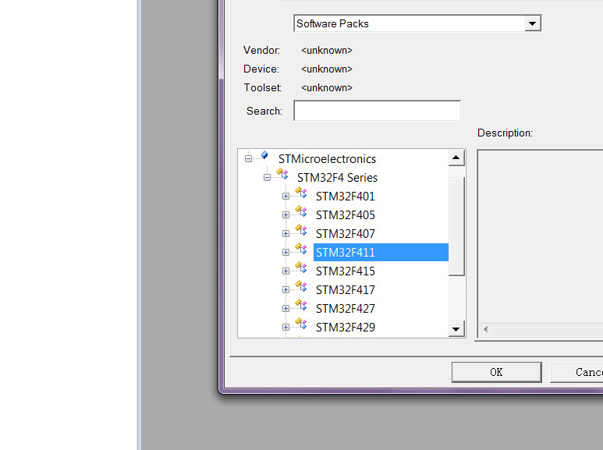The image size is (603, 450).
Task: Select STMicroelectronics in the device tree
Action: pos(327,159)
